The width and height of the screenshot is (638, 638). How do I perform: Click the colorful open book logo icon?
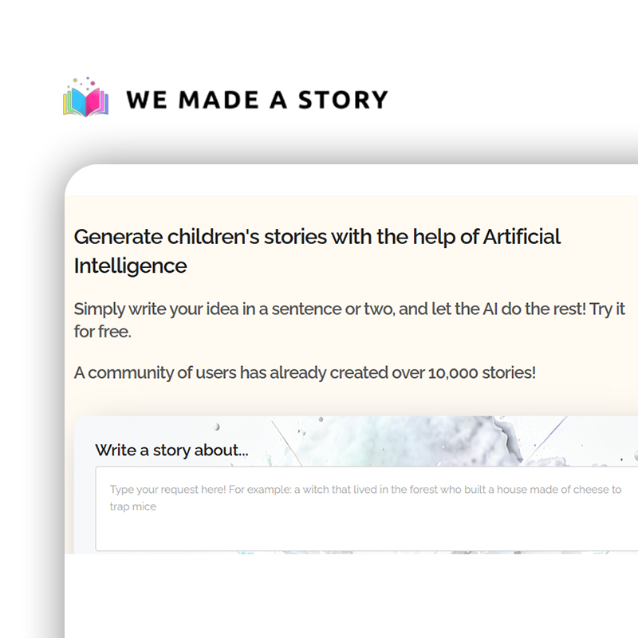tap(85, 103)
